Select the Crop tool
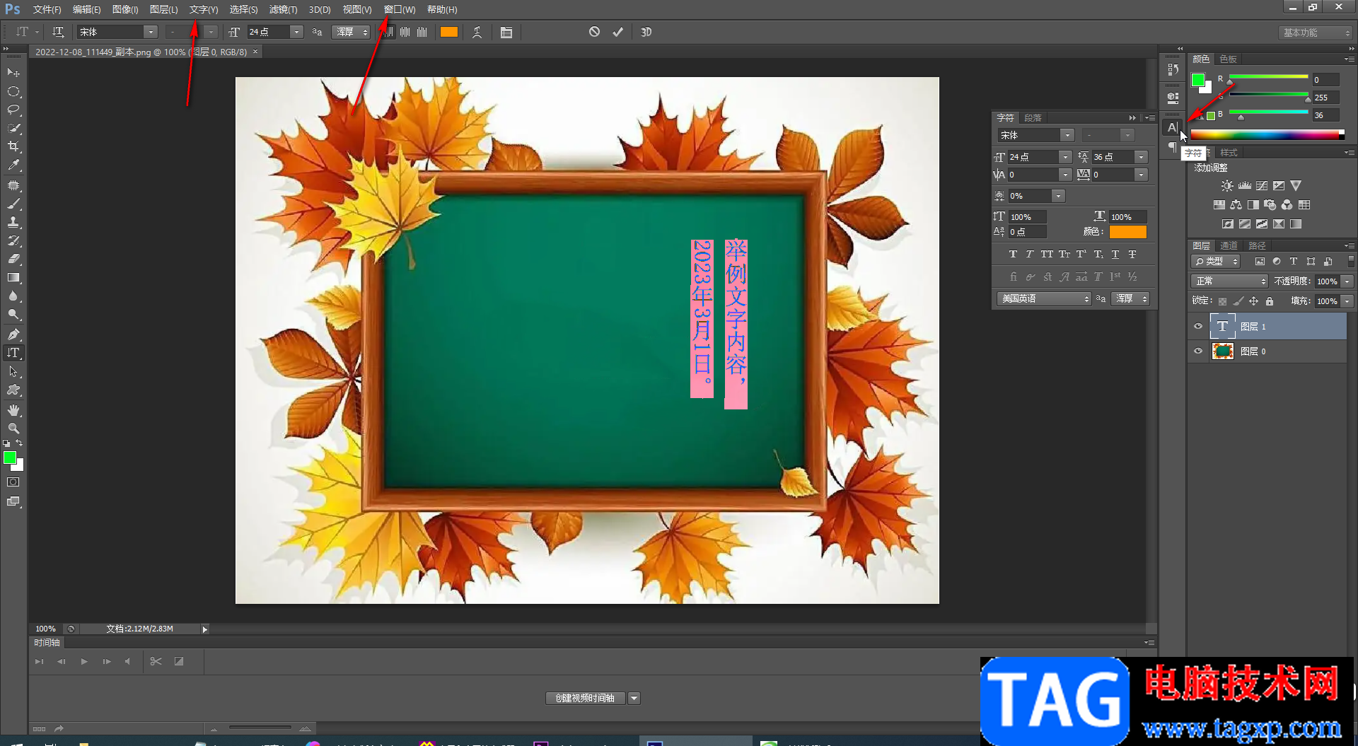The image size is (1358, 746). click(13, 146)
